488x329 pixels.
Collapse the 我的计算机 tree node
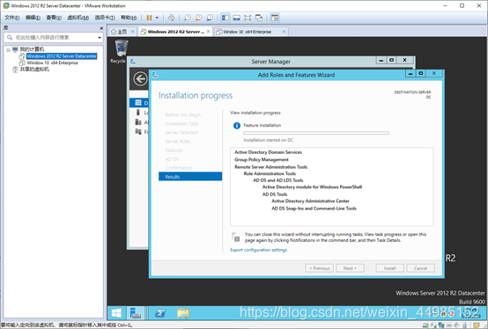pyautogui.click(x=9, y=50)
